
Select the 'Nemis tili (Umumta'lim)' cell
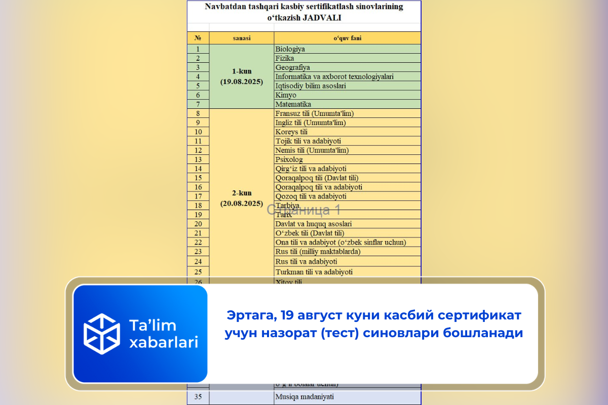[348, 150]
